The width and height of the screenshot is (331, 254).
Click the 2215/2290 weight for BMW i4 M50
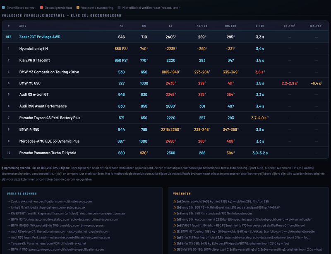tap(171, 129)
